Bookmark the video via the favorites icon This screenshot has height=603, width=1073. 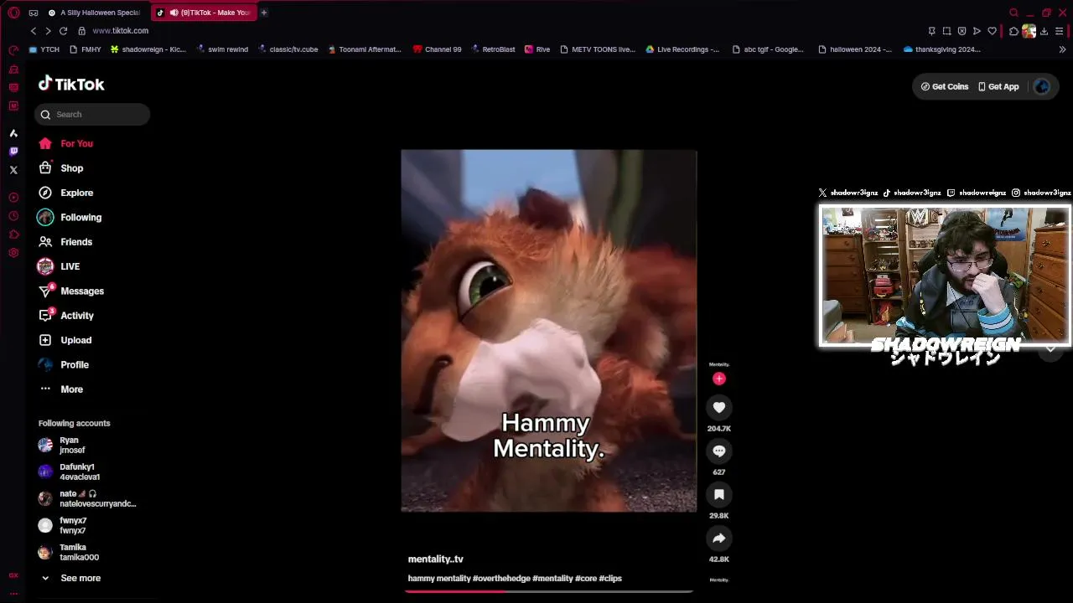point(718,494)
